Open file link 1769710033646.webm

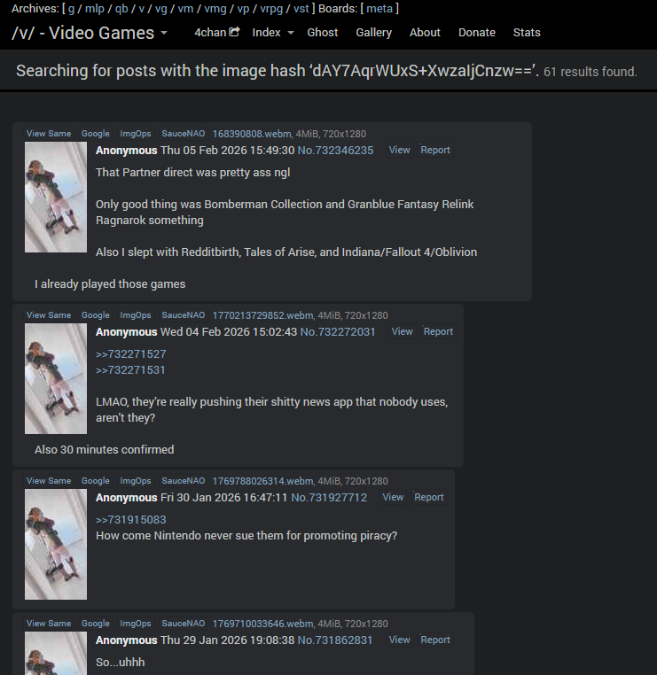tap(262, 624)
